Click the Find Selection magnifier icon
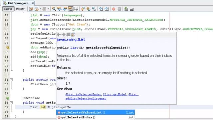Screen dimensions: 213x120 point(54,9)
